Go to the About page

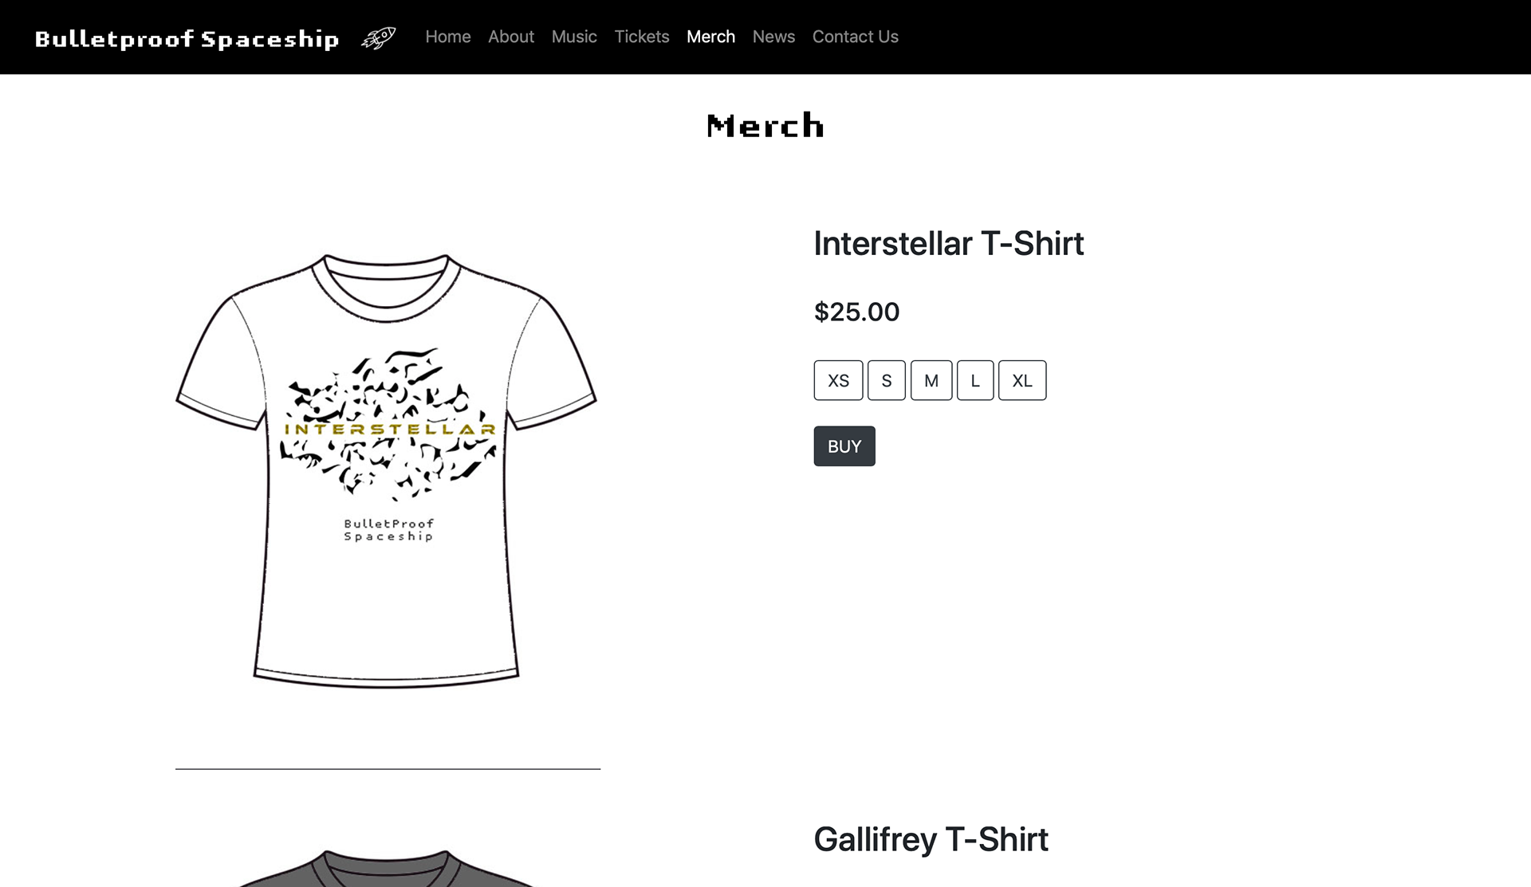511,37
